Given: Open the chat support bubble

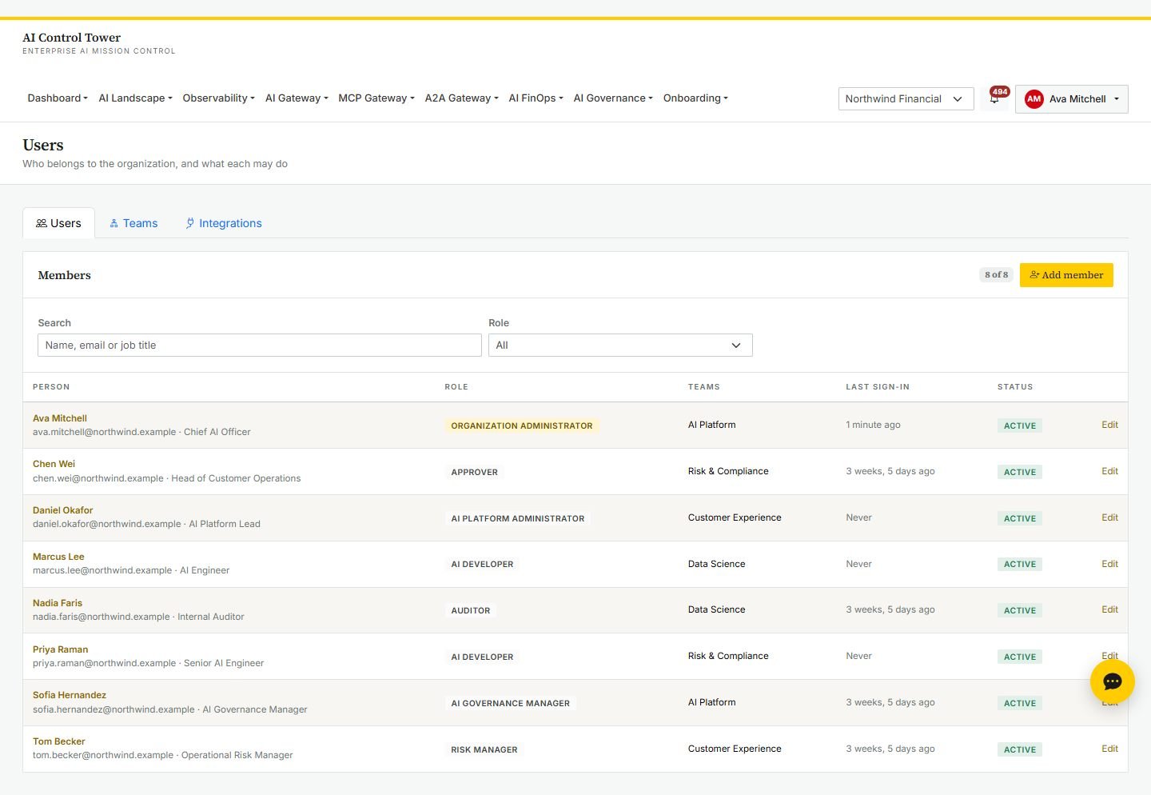Looking at the screenshot, I should [x=1113, y=681].
